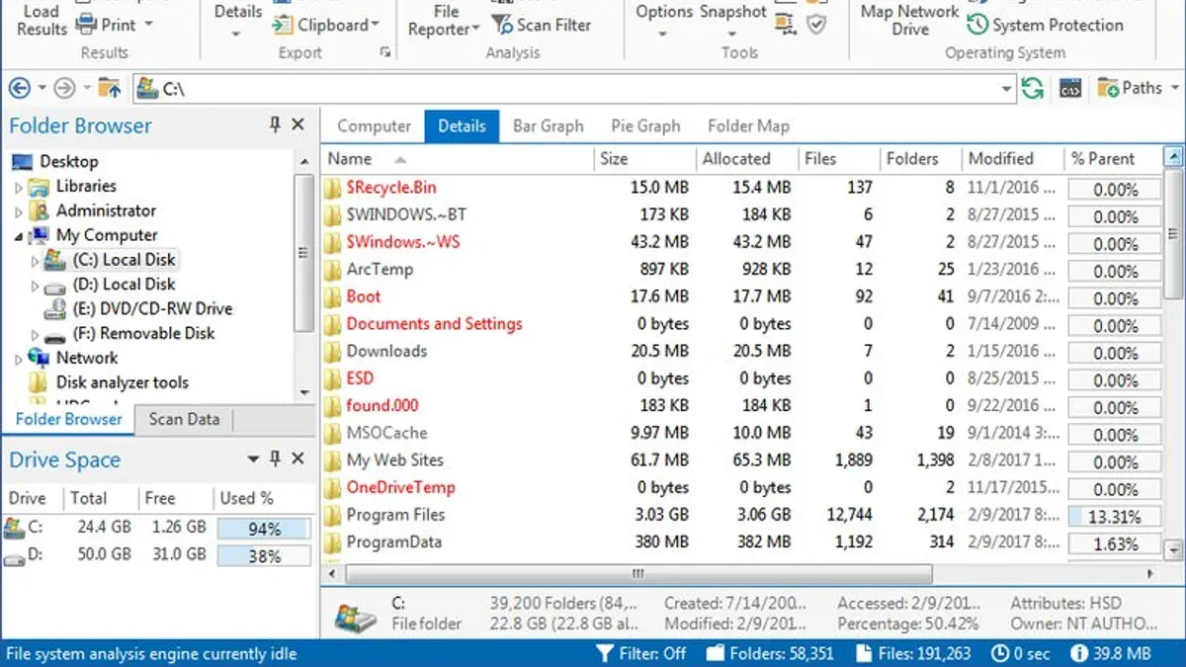
Task: Pin the Drive Space panel
Action: pos(275,459)
